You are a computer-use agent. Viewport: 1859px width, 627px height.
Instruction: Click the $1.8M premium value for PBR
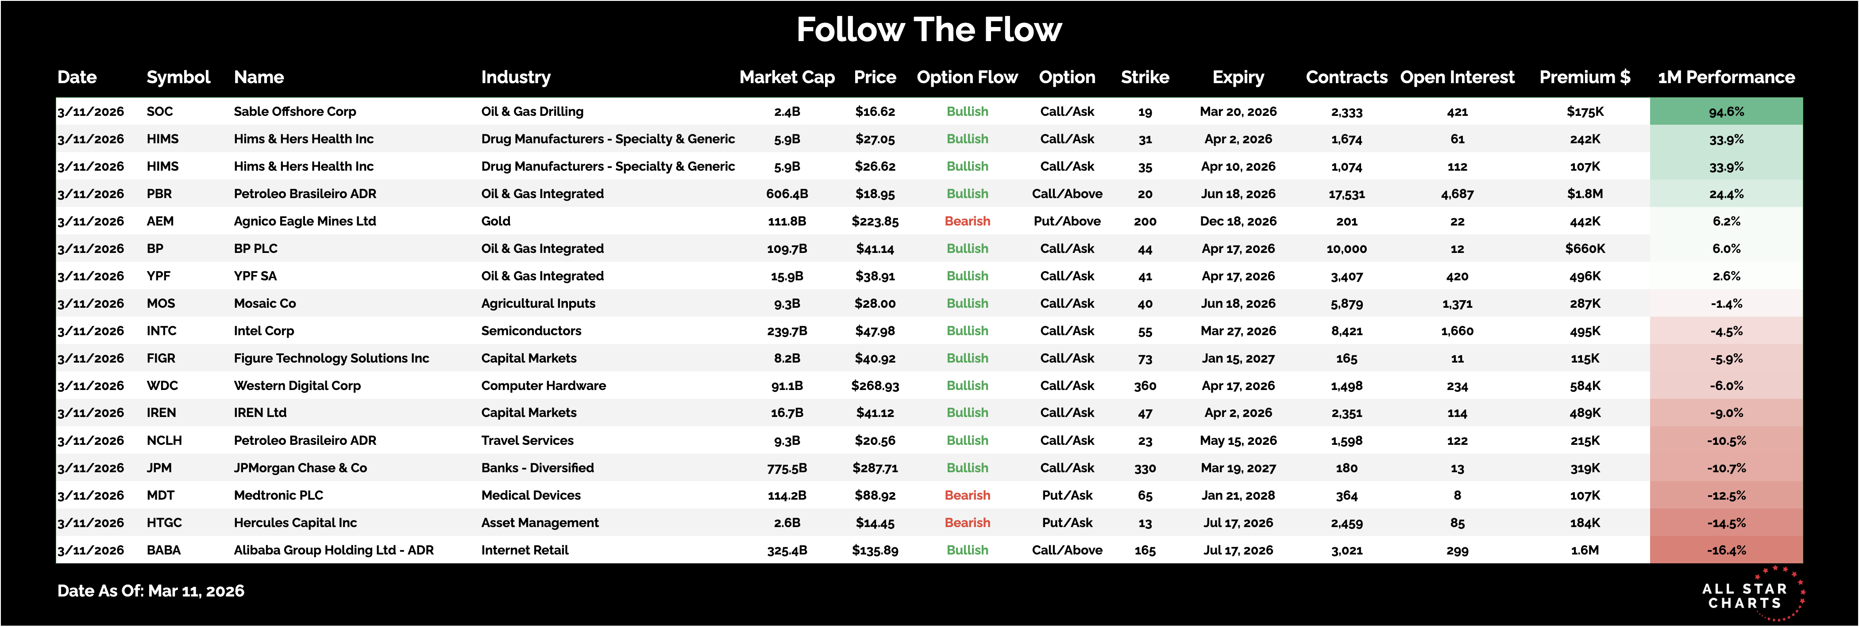tap(1584, 194)
